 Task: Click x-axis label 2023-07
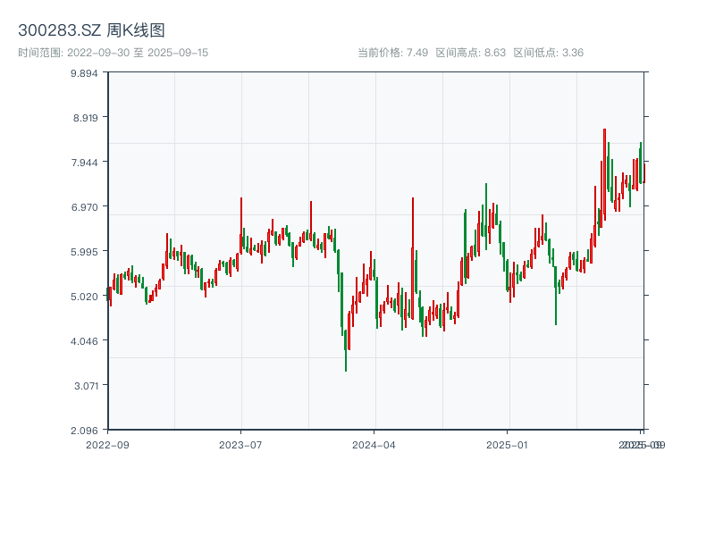240,445
